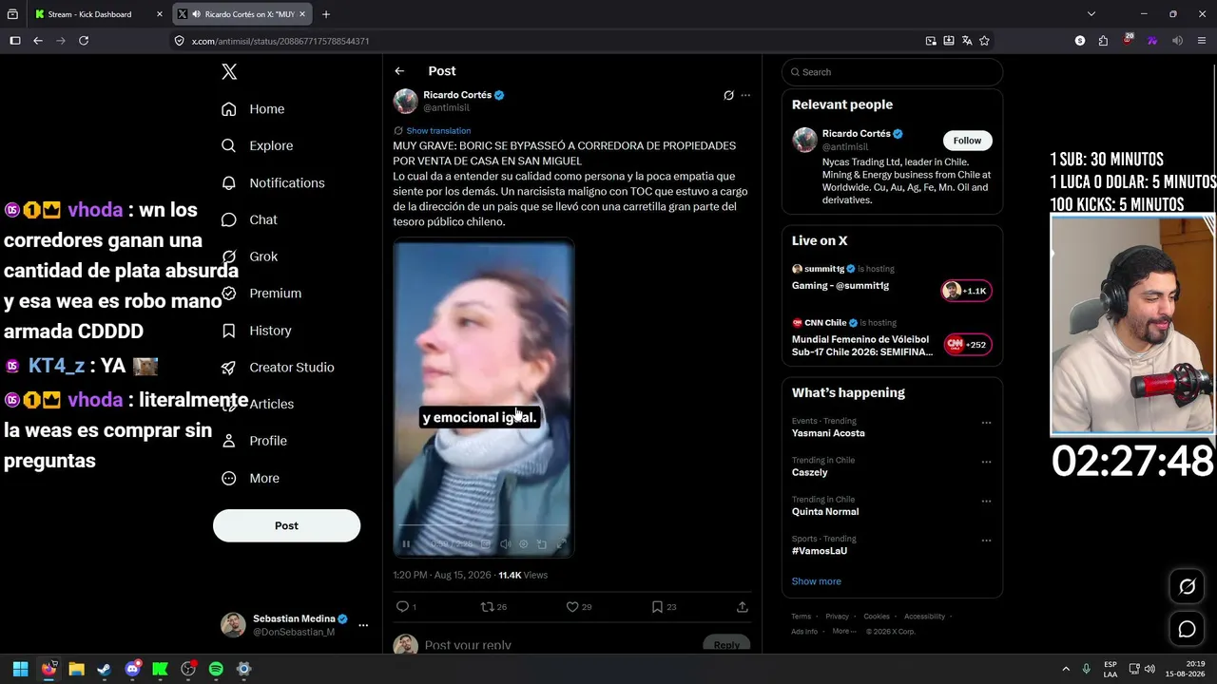Expand the list all tabs chevron
1217x684 pixels.
[1091, 14]
